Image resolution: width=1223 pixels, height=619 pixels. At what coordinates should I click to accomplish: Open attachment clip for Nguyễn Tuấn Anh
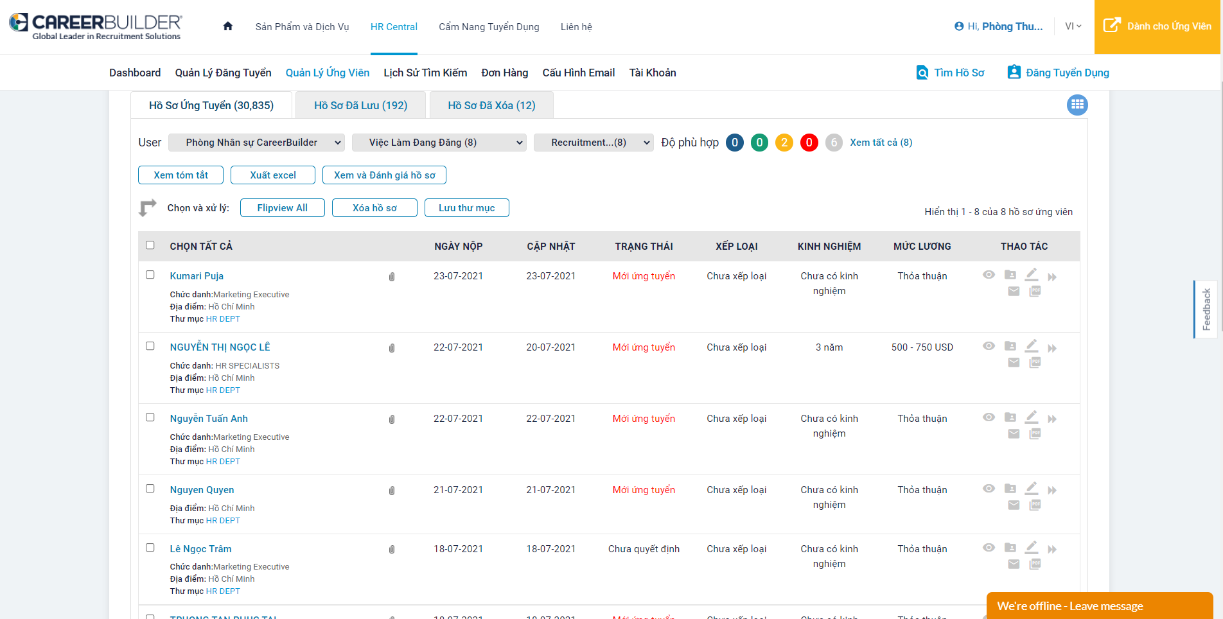(392, 419)
